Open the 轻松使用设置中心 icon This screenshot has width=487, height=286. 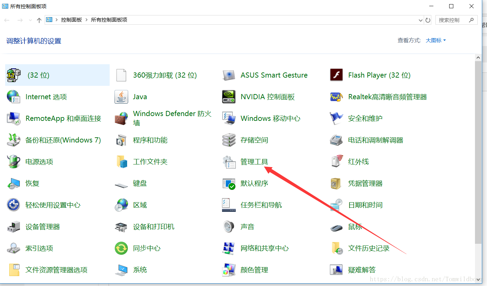coord(14,205)
